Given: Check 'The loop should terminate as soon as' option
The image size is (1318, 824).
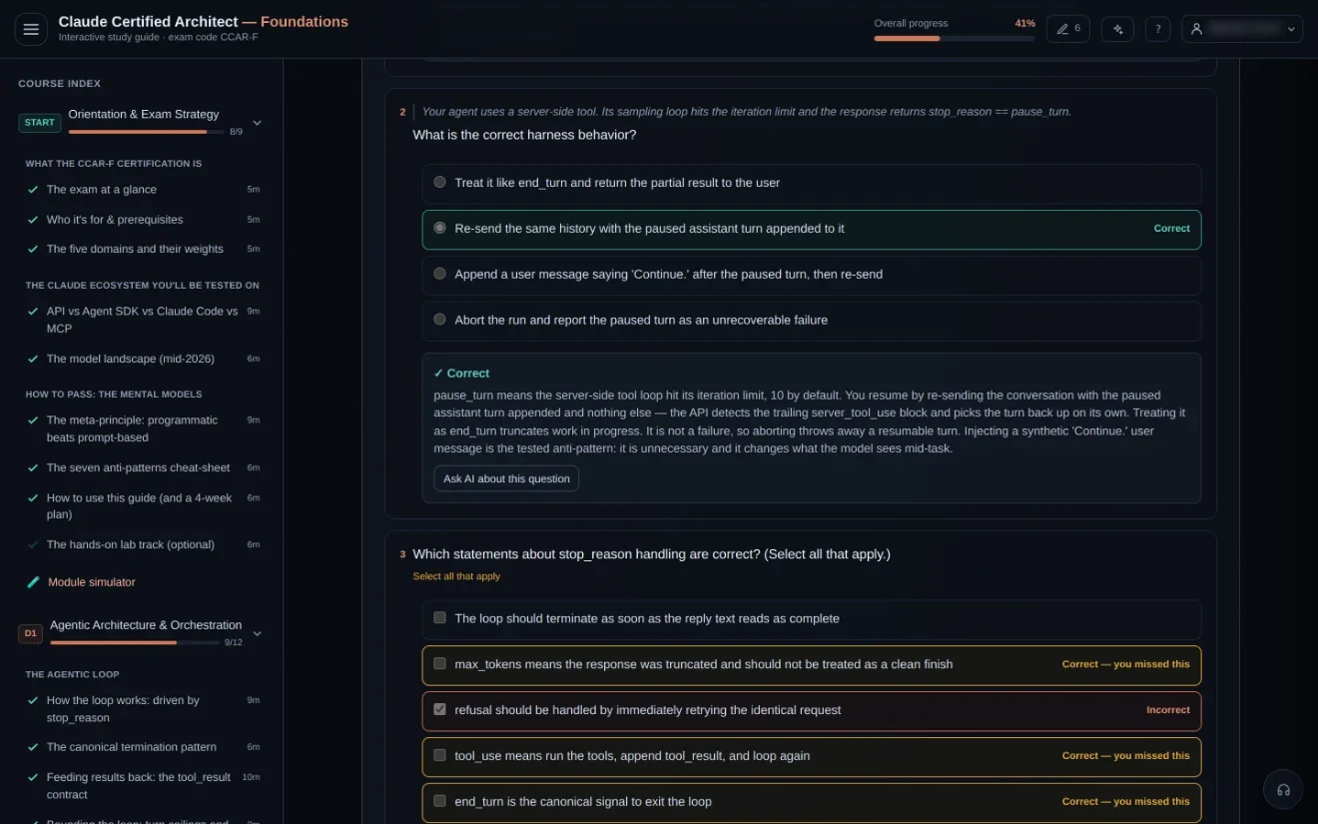Looking at the screenshot, I should (439, 618).
